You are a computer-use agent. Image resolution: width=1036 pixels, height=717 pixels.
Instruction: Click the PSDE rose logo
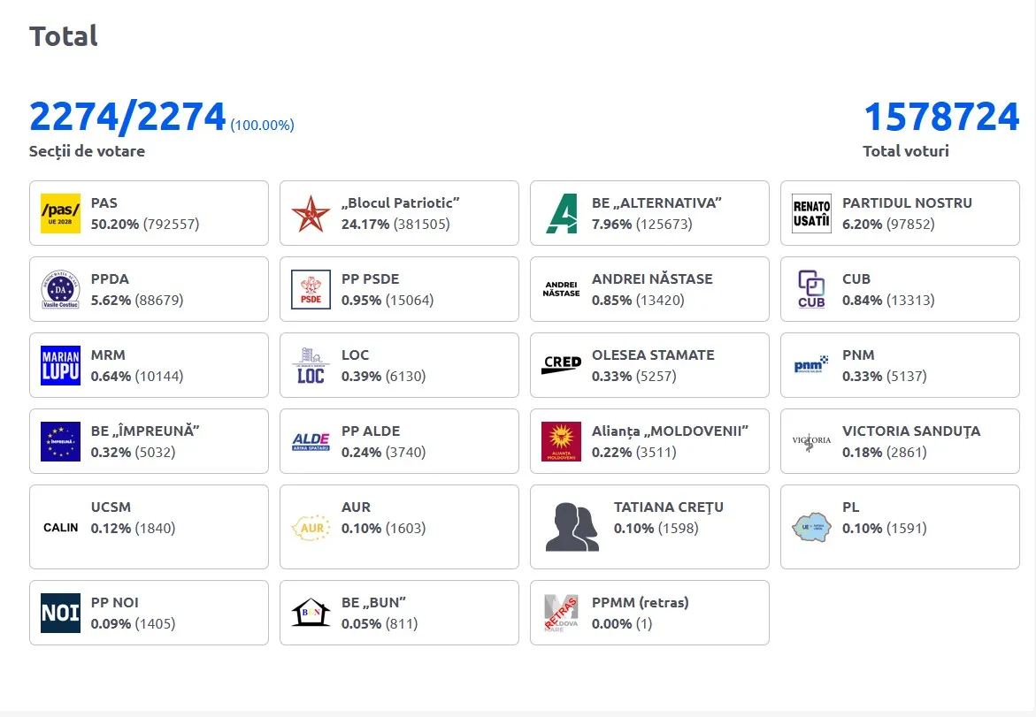point(311,289)
